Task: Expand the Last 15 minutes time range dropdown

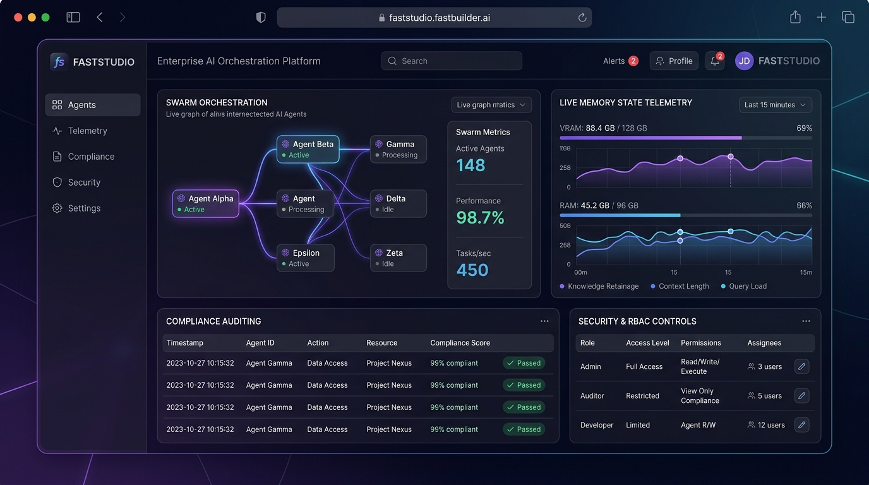Action: point(776,105)
